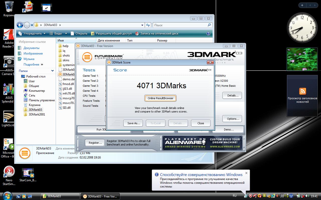
Task: Sort files by Дата изменения column
Action: click(111, 40)
